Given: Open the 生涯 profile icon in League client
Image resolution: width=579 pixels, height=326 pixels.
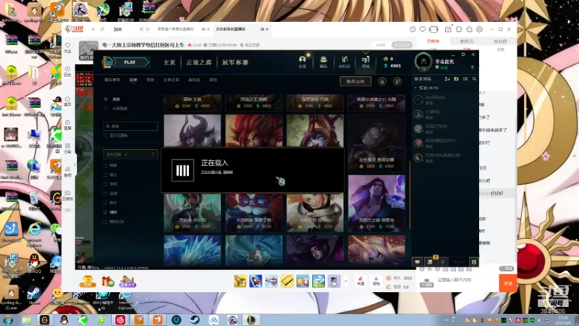Looking at the screenshot, I should pyautogui.click(x=303, y=62).
